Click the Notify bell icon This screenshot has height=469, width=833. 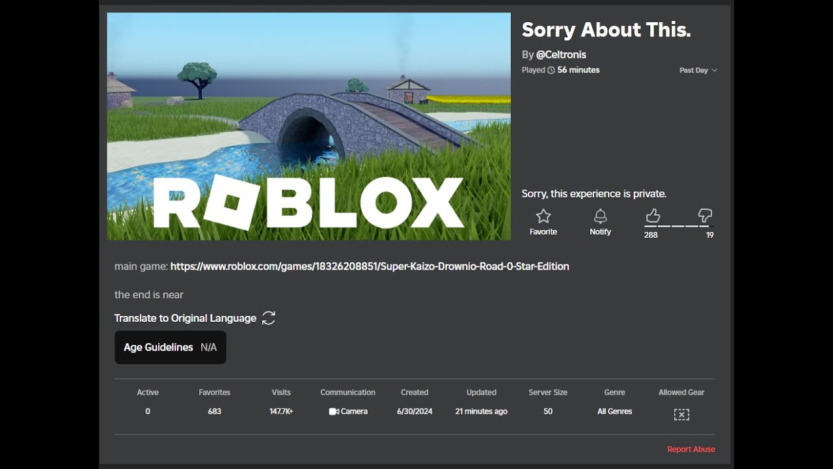(600, 216)
